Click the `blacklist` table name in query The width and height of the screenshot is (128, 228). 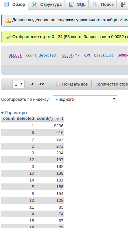coord(104,56)
